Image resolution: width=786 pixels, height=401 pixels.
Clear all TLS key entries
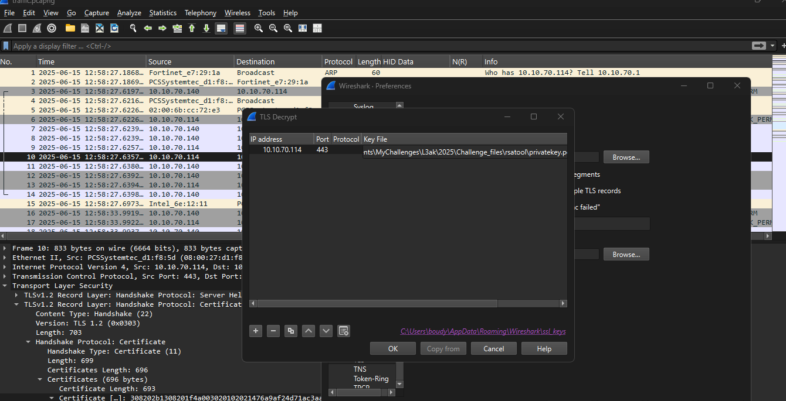click(x=344, y=331)
